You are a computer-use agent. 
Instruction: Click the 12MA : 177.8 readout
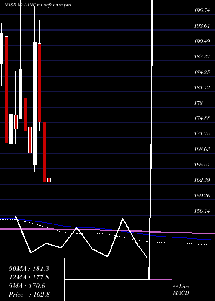[29, 277]
